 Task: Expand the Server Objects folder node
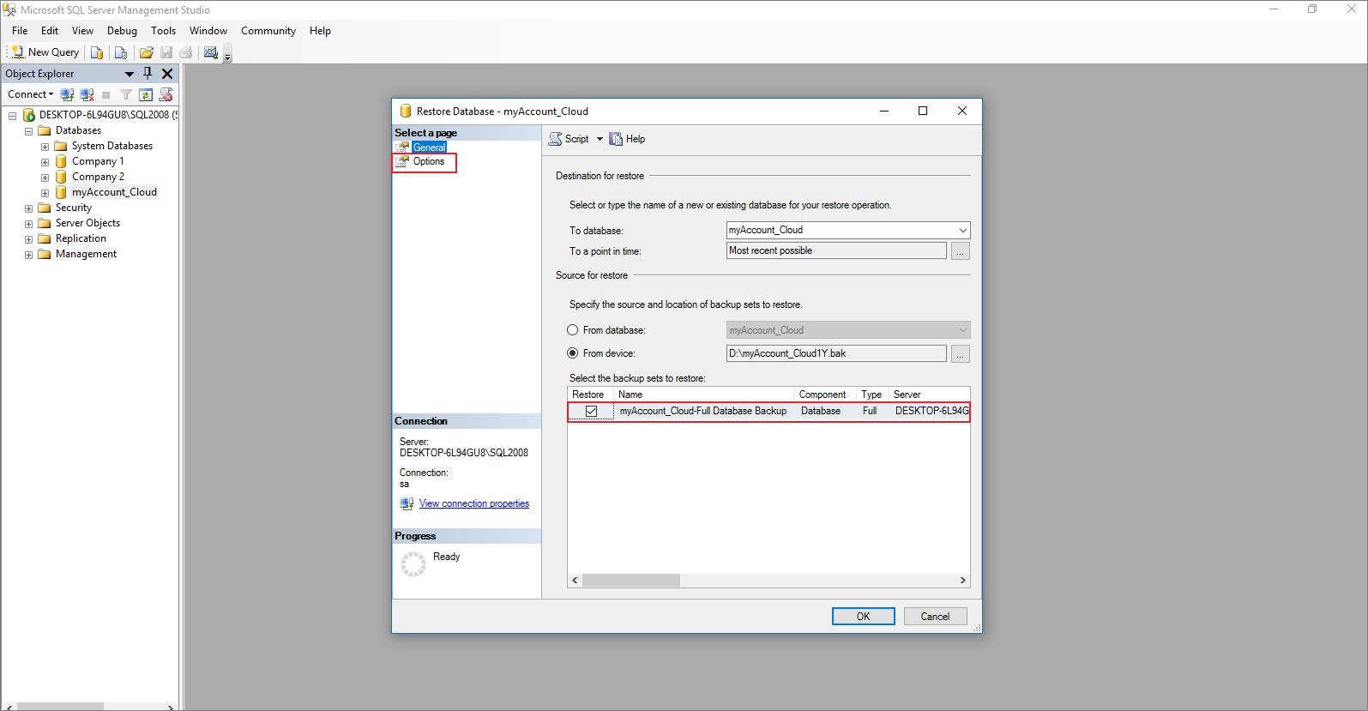click(x=28, y=223)
